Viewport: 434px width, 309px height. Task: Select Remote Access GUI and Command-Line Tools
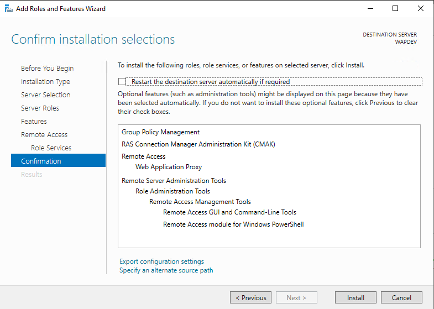tap(229, 212)
